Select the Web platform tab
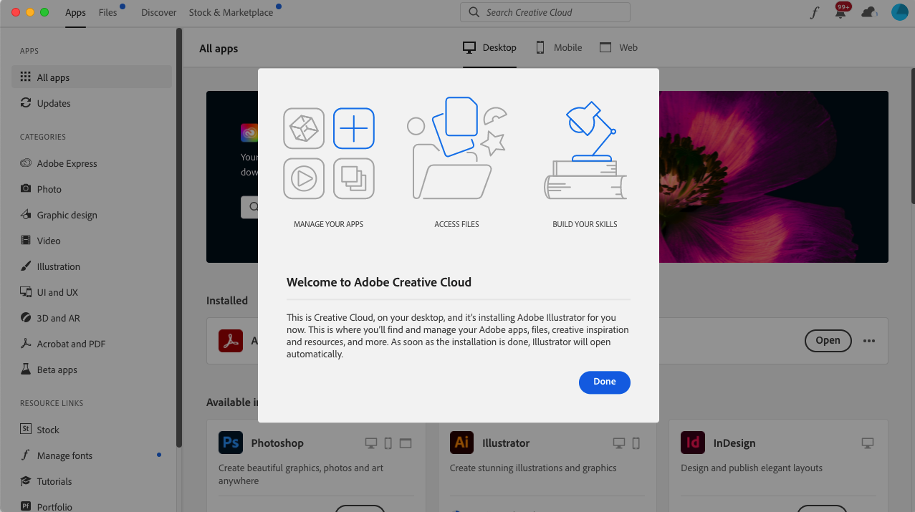915x512 pixels. pos(618,47)
